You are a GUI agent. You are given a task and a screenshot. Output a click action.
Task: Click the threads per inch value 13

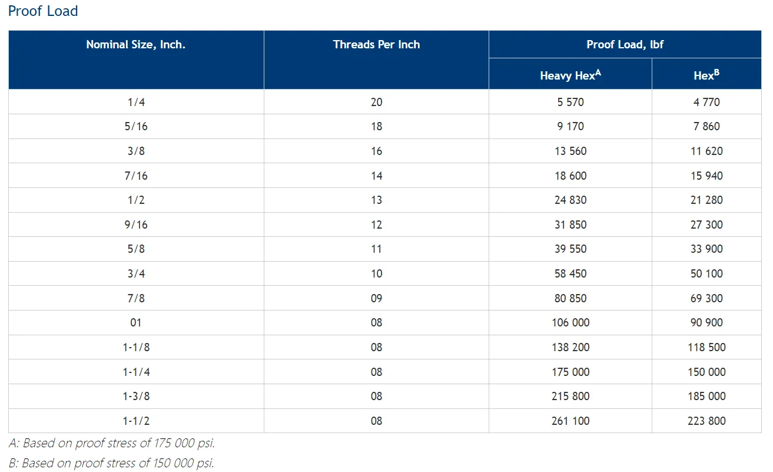(376, 200)
